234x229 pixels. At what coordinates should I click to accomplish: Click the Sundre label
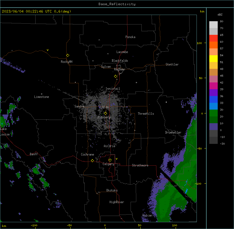click(x=79, y=106)
